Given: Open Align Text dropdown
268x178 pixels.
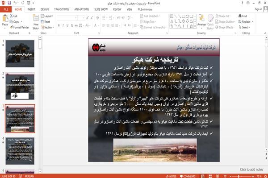Looking at the screenshot, I should pyautogui.click(x=148, y=22).
